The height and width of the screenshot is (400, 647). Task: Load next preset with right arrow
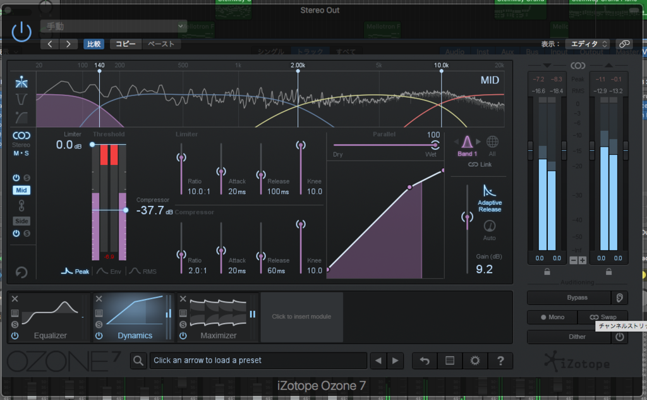(x=396, y=360)
